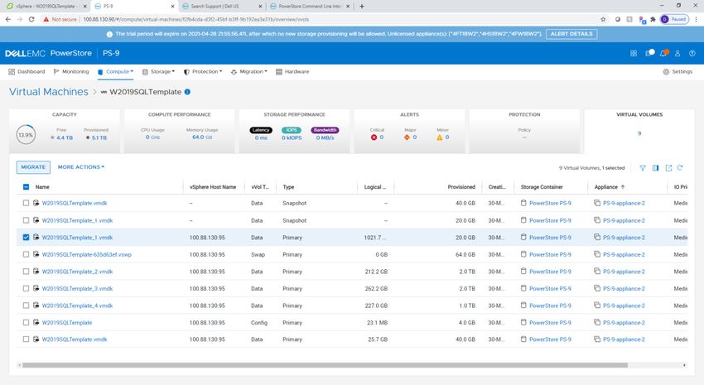
Task: Open the show/hide columns icon
Action: 655,168
